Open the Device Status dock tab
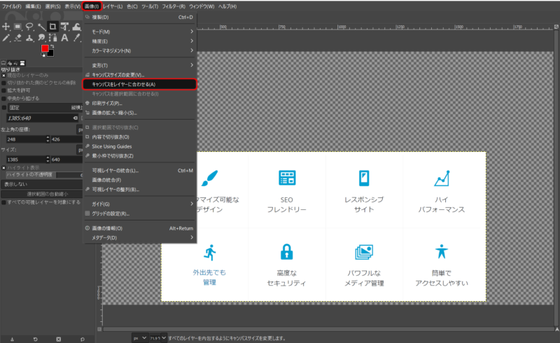560x343 pixels. point(10,63)
